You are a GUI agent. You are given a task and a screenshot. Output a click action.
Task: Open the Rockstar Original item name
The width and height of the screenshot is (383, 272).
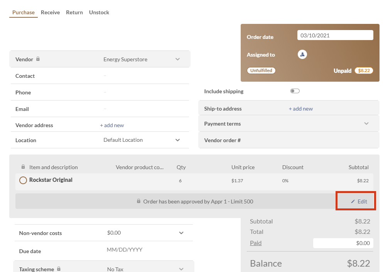51,180
